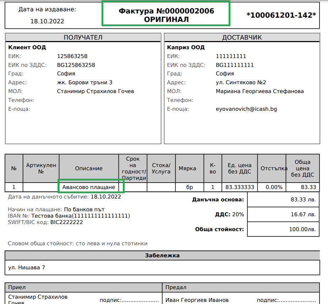Click the email "eyovanovich@icash.bg"

click(246, 109)
